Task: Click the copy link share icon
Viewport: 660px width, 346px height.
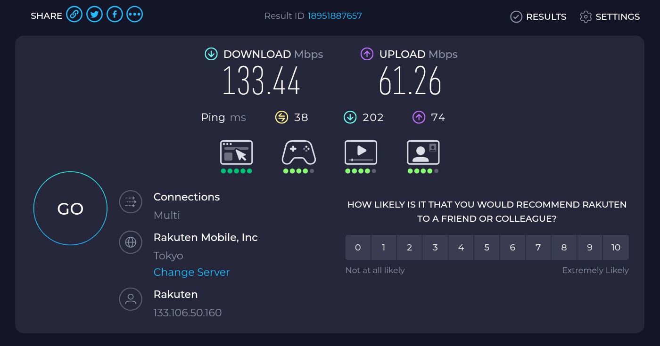Action: [x=74, y=15]
